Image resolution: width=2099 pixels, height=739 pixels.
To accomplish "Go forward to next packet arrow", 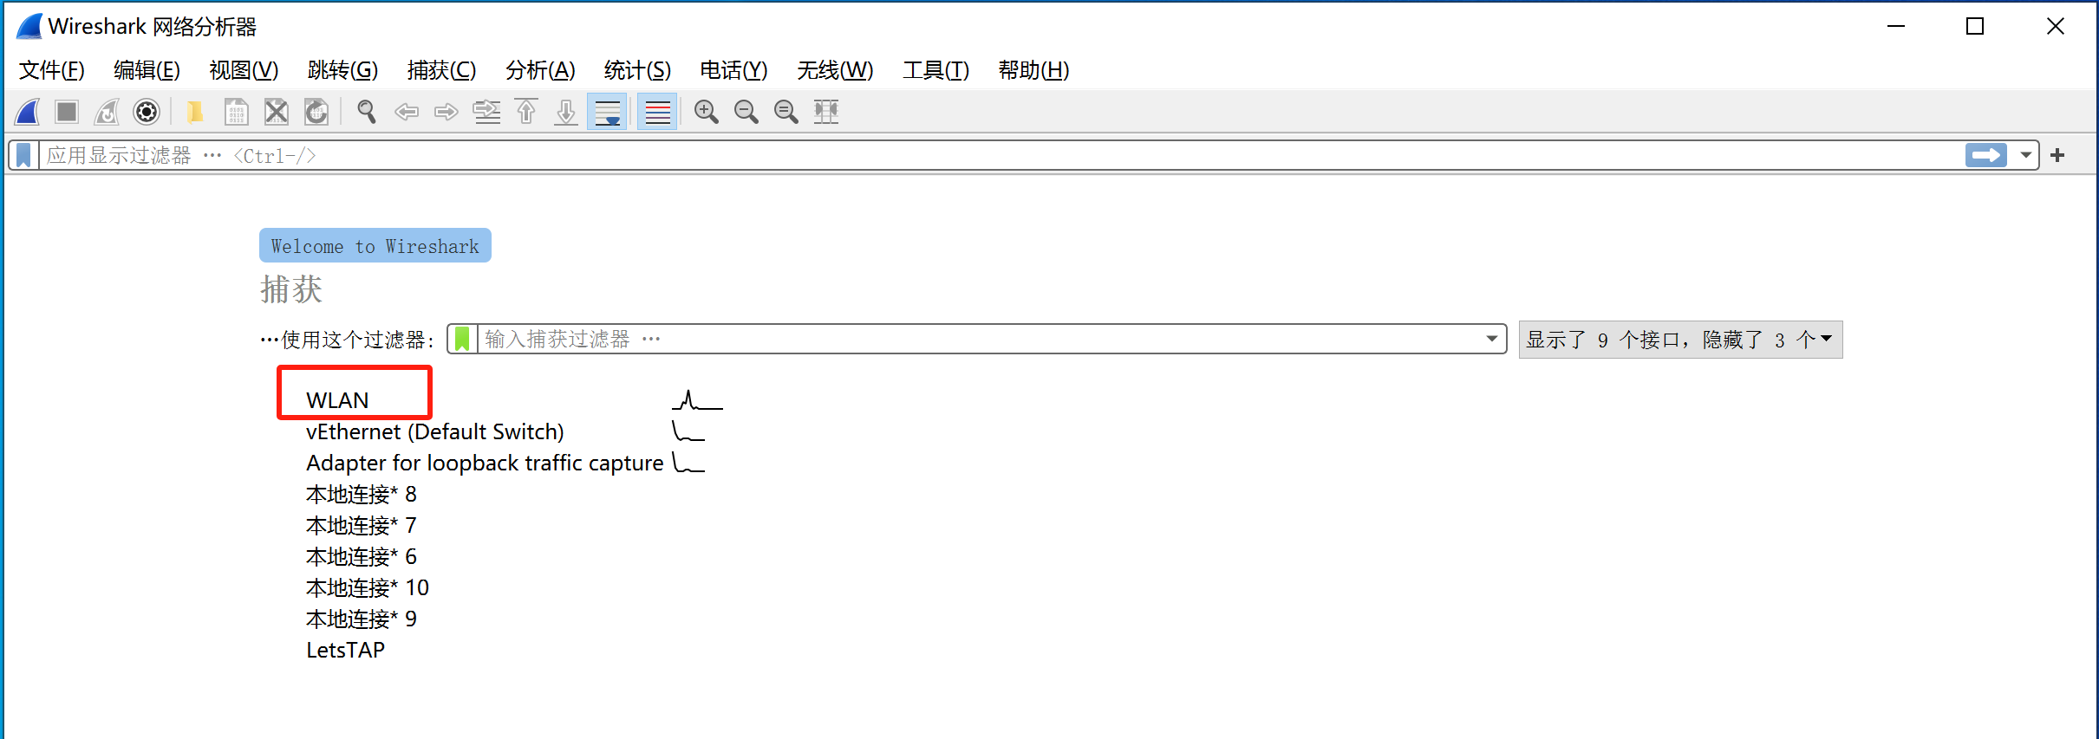I will pos(447,112).
